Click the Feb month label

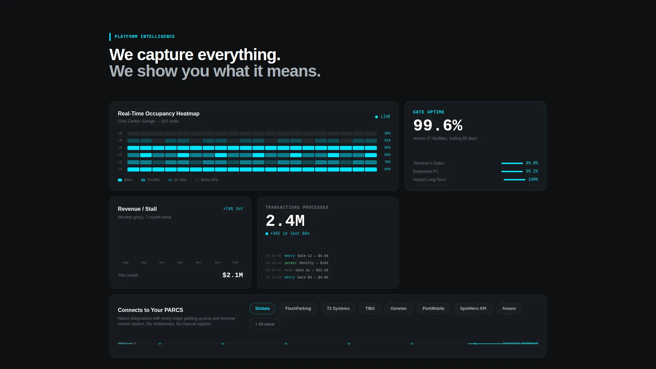tap(235, 262)
